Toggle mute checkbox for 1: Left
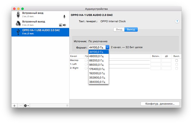 click(177, 64)
